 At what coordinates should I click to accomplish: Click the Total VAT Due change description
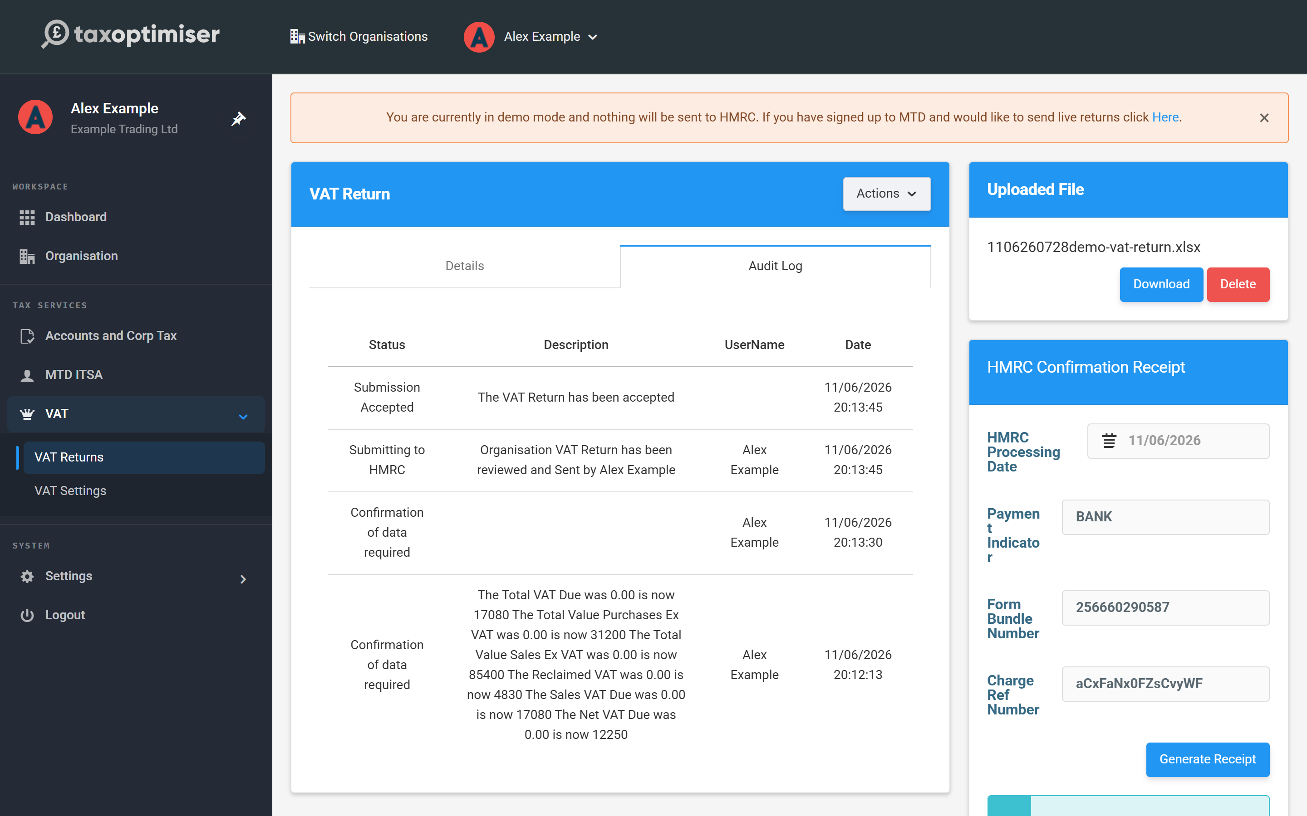point(576,665)
